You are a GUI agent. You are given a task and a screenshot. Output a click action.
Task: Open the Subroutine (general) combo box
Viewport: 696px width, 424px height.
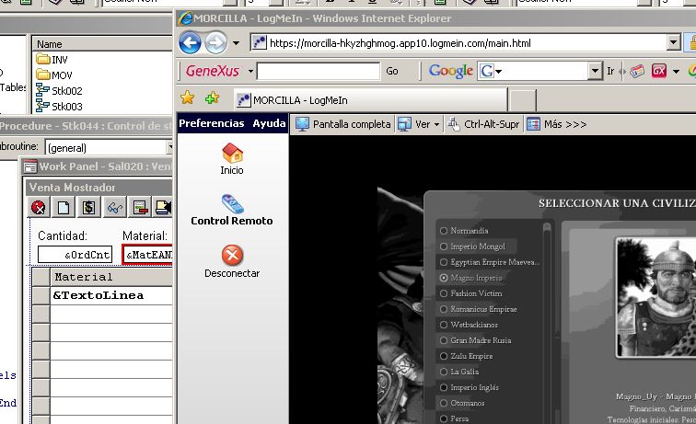171,147
